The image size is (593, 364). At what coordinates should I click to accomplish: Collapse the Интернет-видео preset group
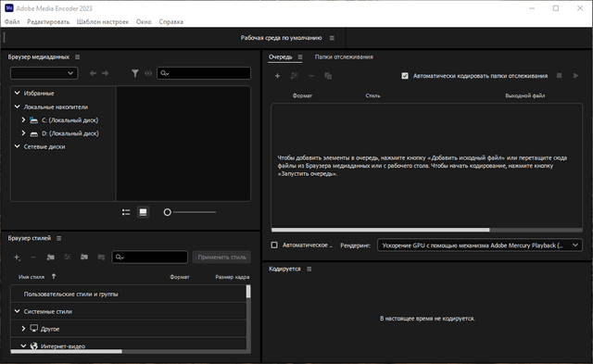click(x=23, y=345)
